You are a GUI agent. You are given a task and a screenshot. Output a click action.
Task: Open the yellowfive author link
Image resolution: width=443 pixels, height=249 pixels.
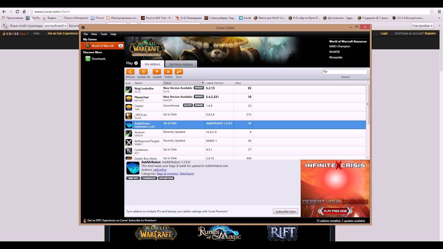coord(160,170)
